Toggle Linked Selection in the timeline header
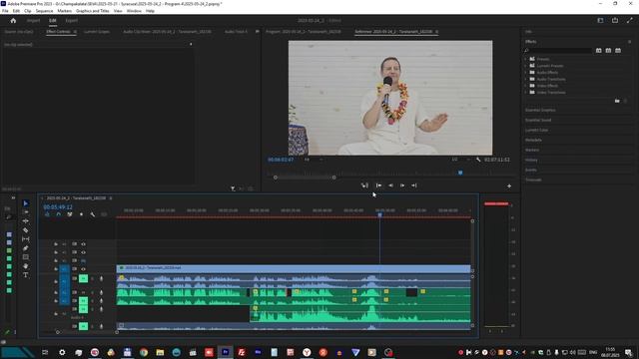Viewport: 639px width, 359px height. (70, 214)
